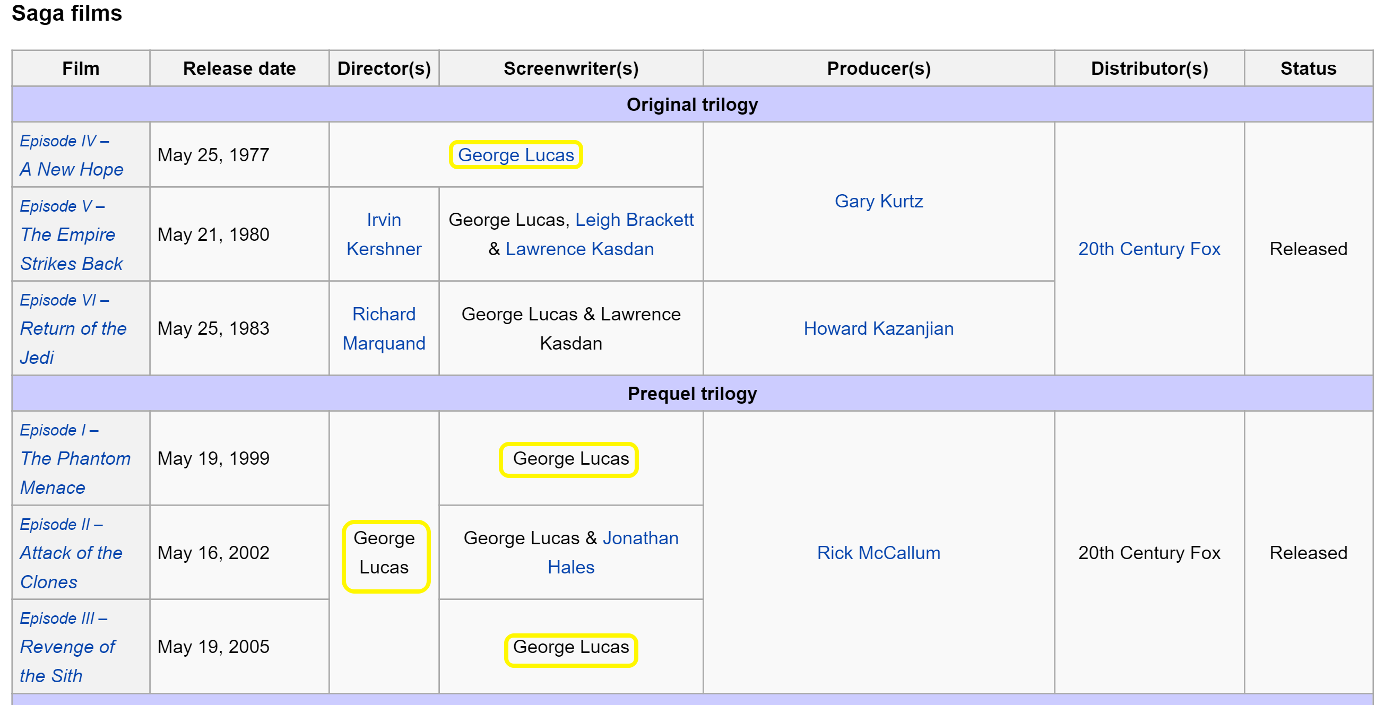Select the May 16, 2002 release date cell

(239, 553)
